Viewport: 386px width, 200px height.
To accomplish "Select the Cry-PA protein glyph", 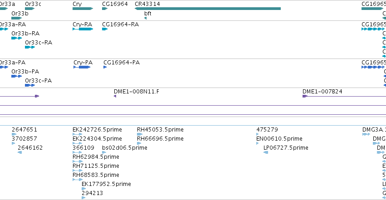I will [x=82, y=67].
